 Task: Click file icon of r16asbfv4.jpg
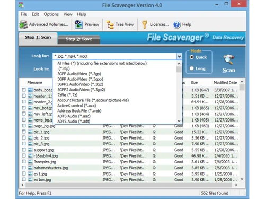30,156
